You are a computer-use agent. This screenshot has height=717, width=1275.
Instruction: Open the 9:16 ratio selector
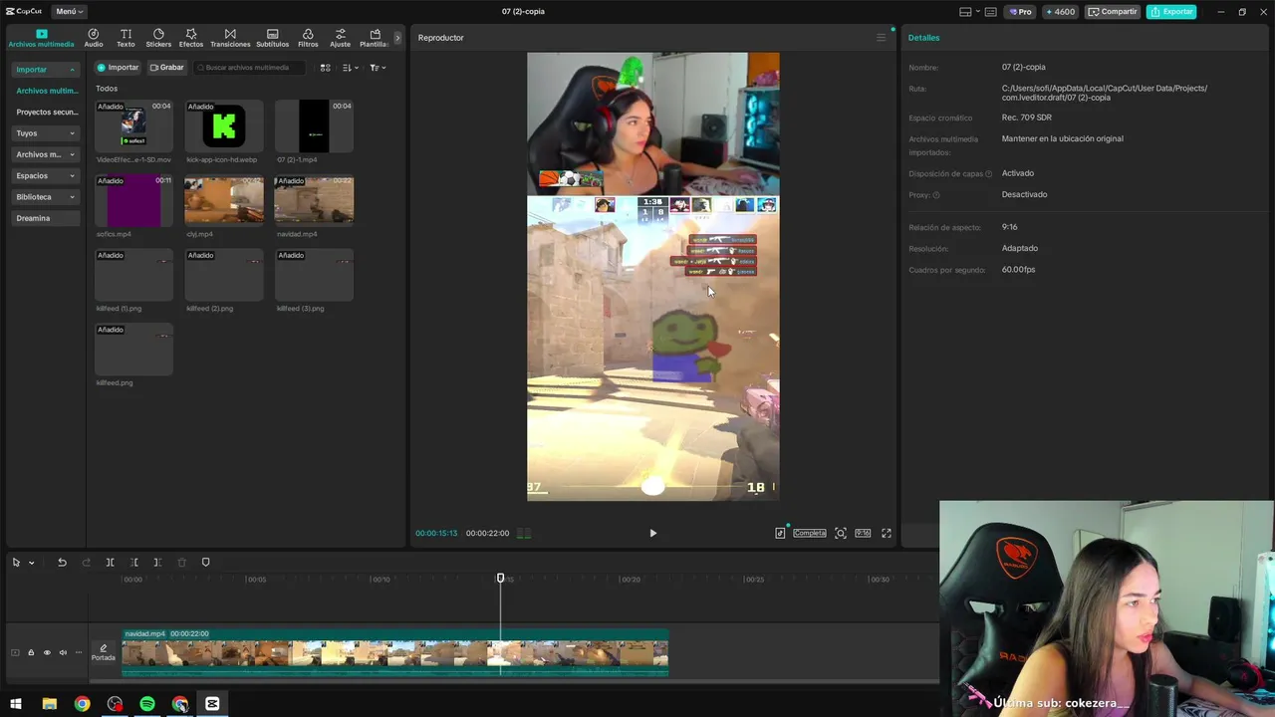pyautogui.click(x=863, y=533)
